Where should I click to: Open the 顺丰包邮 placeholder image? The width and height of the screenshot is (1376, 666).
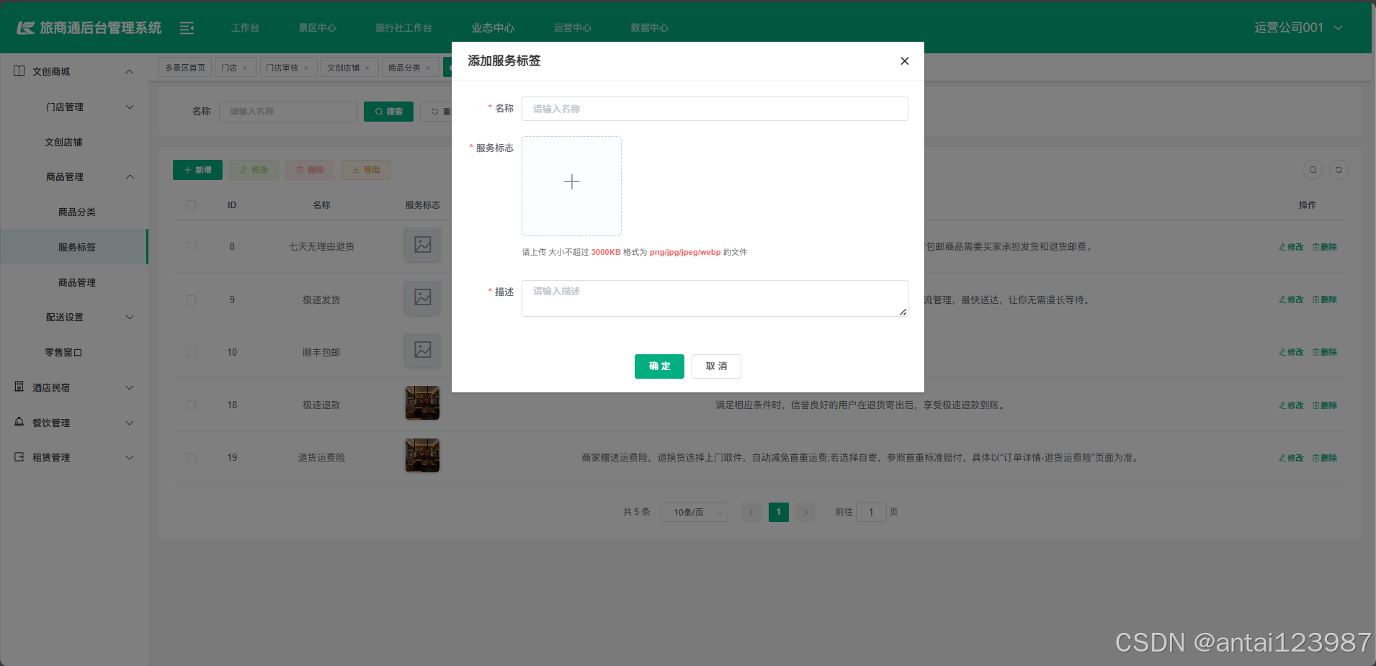423,350
